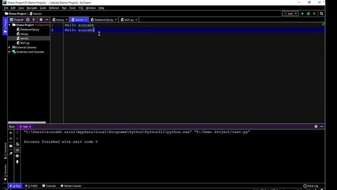
Task: Open Run panel settings gear
Action: [x=316, y=127]
